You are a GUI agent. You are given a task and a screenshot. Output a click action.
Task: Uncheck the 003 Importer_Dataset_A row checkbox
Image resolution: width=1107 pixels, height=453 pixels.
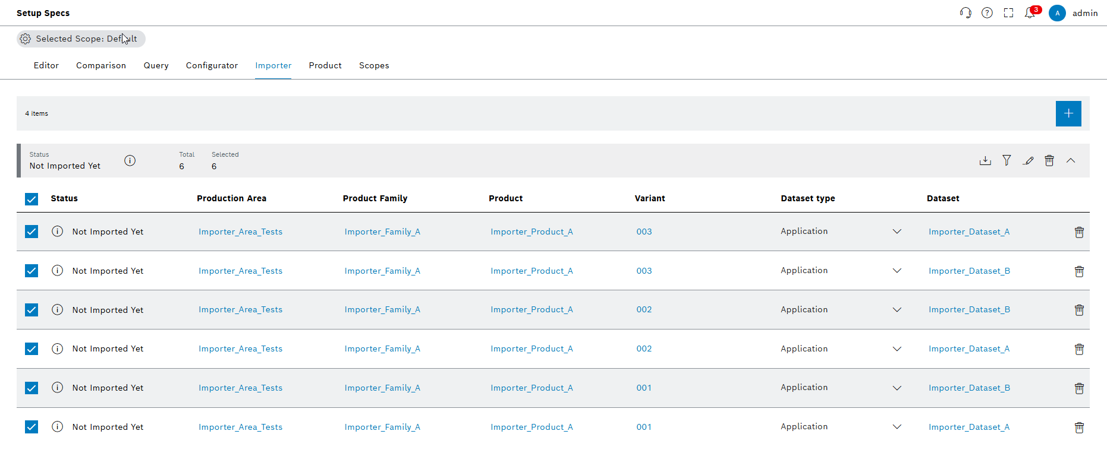pyautogui.click(x=32, y=232)
